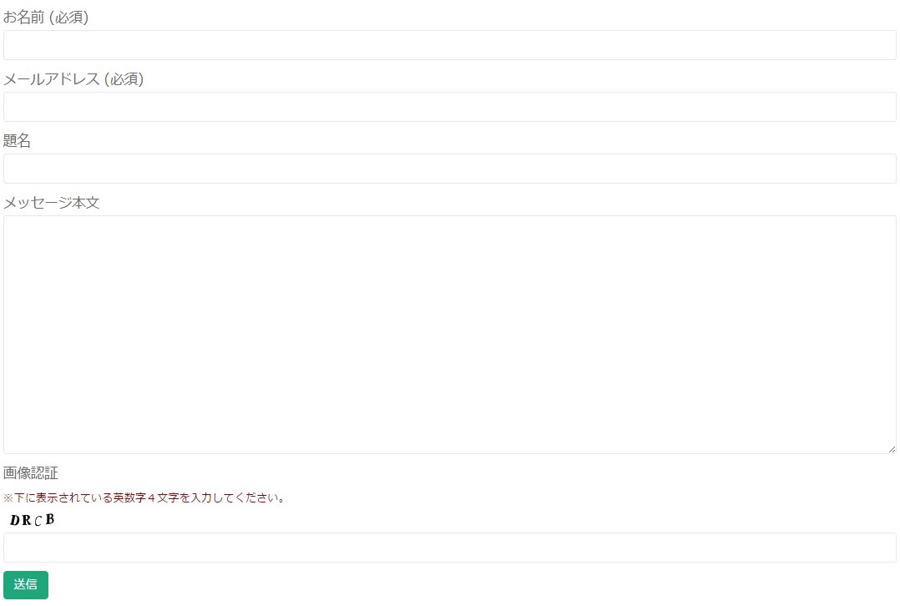
Task: Click the small letter C in captcha
Action: click(x=38, y=522)
